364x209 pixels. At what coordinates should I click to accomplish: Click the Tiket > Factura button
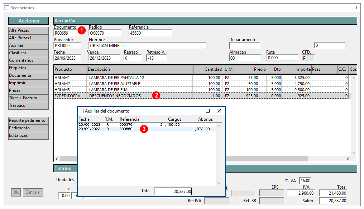[x=28, y=98]
